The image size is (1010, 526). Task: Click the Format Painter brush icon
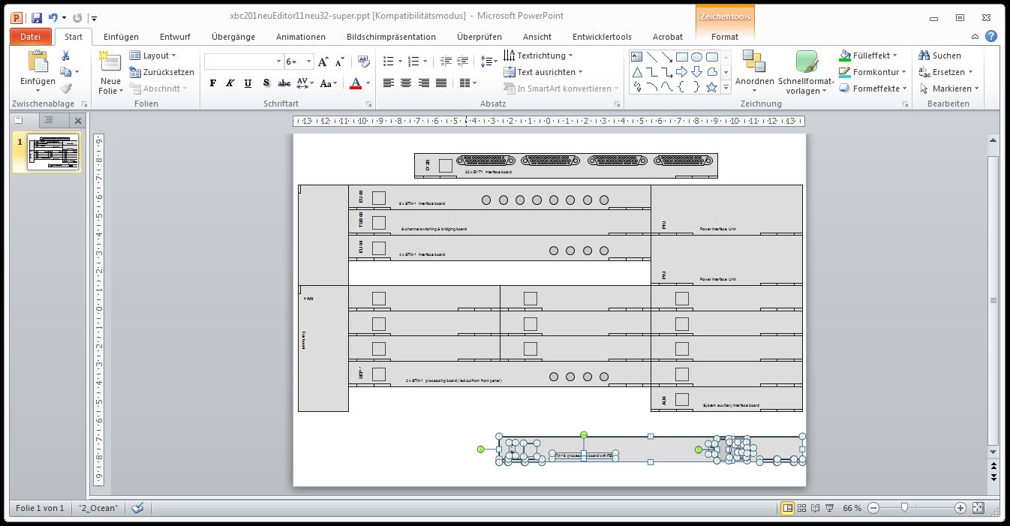[66, 89]
